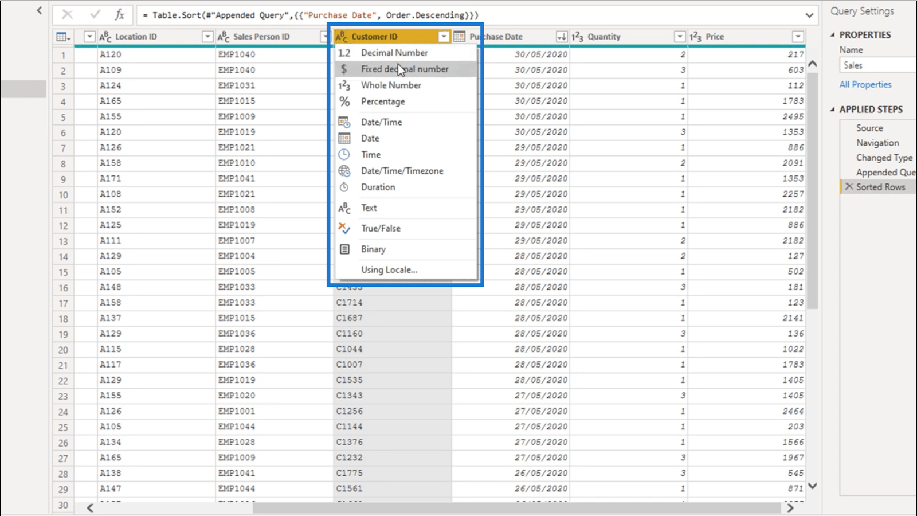Click the confirm formula checkmark icon

[95, 15]
